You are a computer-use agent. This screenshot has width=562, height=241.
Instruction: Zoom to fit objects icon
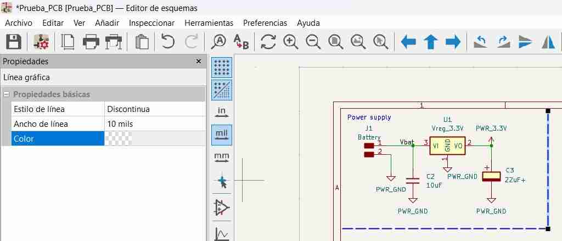[358, 42]
